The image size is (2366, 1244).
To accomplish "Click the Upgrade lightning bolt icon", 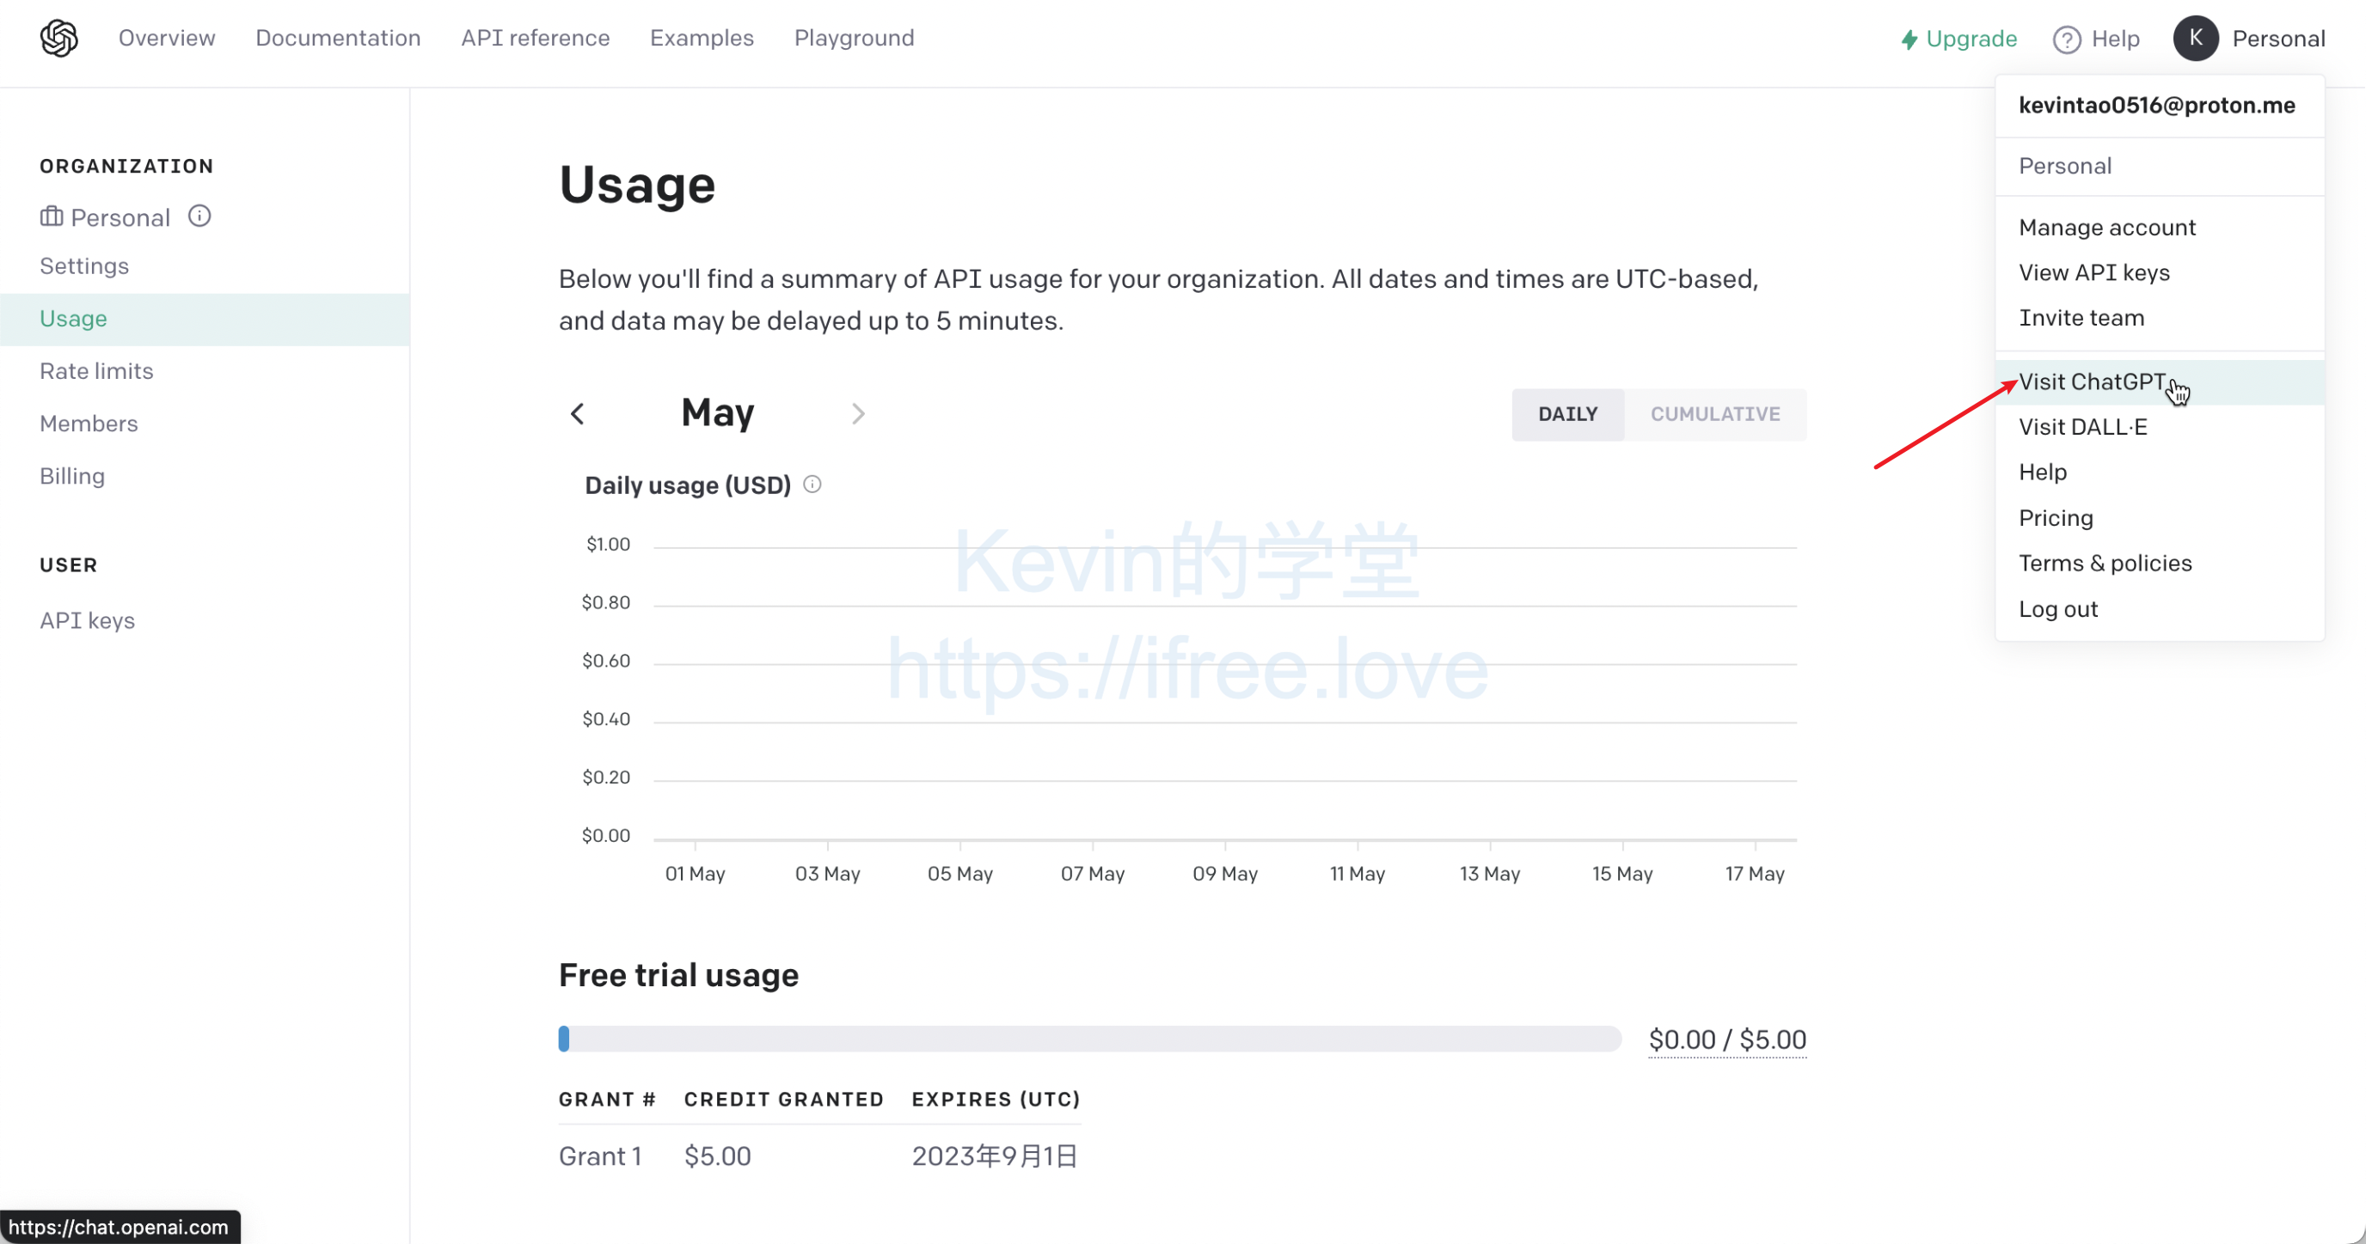I will pyautogui.click(x=1909, y=40).
